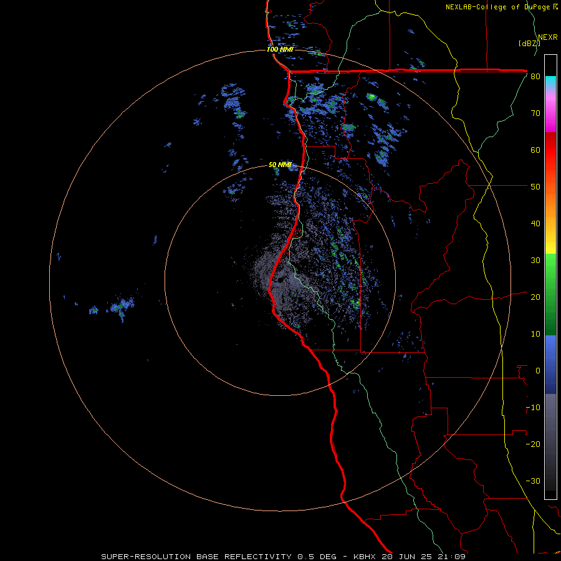Select the 30 dBZ scale value
The height and width of the screenshot is (561, 561).
click(535, 261)
